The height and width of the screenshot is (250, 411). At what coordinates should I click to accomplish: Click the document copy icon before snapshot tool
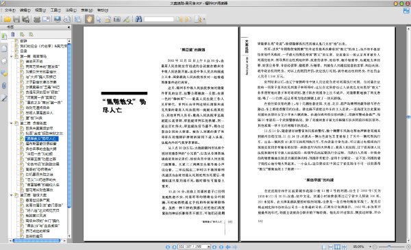click(x=108, y=19)
